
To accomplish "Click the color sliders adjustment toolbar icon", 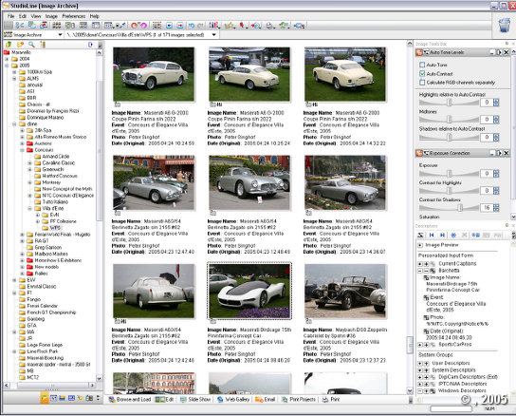I will click(214, 25).
